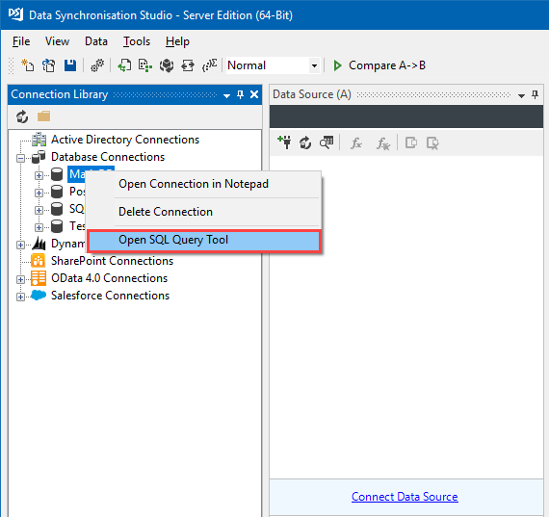Click the import document arrow toolbar icon
Screen dimensions: 549x517
(x=124, y=65)
